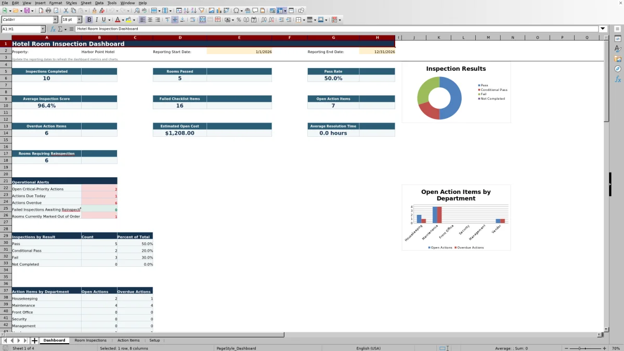The image size is (624, 351).
Task: Toggle italic formatting
Action: pyautogui.click(x=96, y=20)
